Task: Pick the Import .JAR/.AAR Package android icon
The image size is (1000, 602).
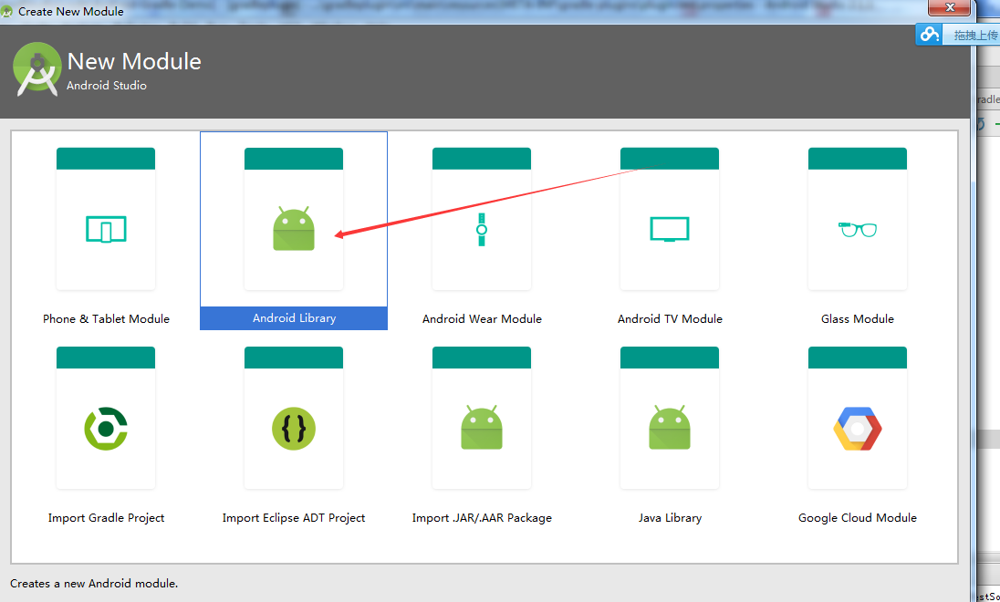Action: (x=482, y=427)
